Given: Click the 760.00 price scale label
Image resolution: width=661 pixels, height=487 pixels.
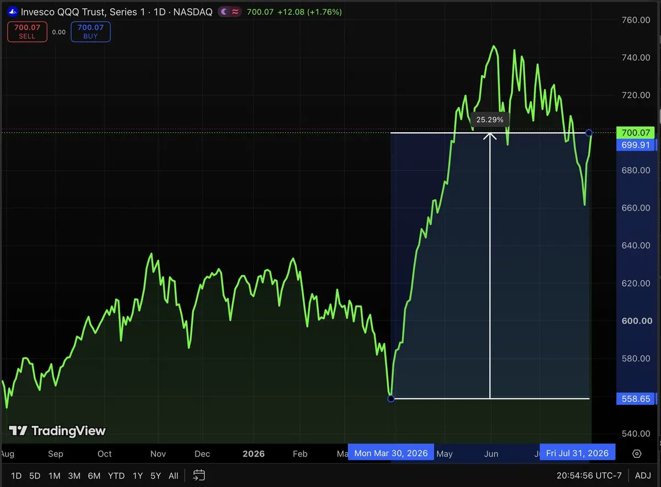Looking at the screenshot, I should (637, 20).
